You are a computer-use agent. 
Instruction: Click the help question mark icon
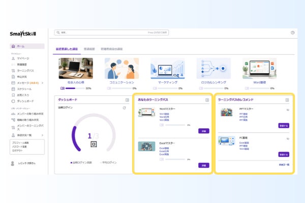point(293,32)
